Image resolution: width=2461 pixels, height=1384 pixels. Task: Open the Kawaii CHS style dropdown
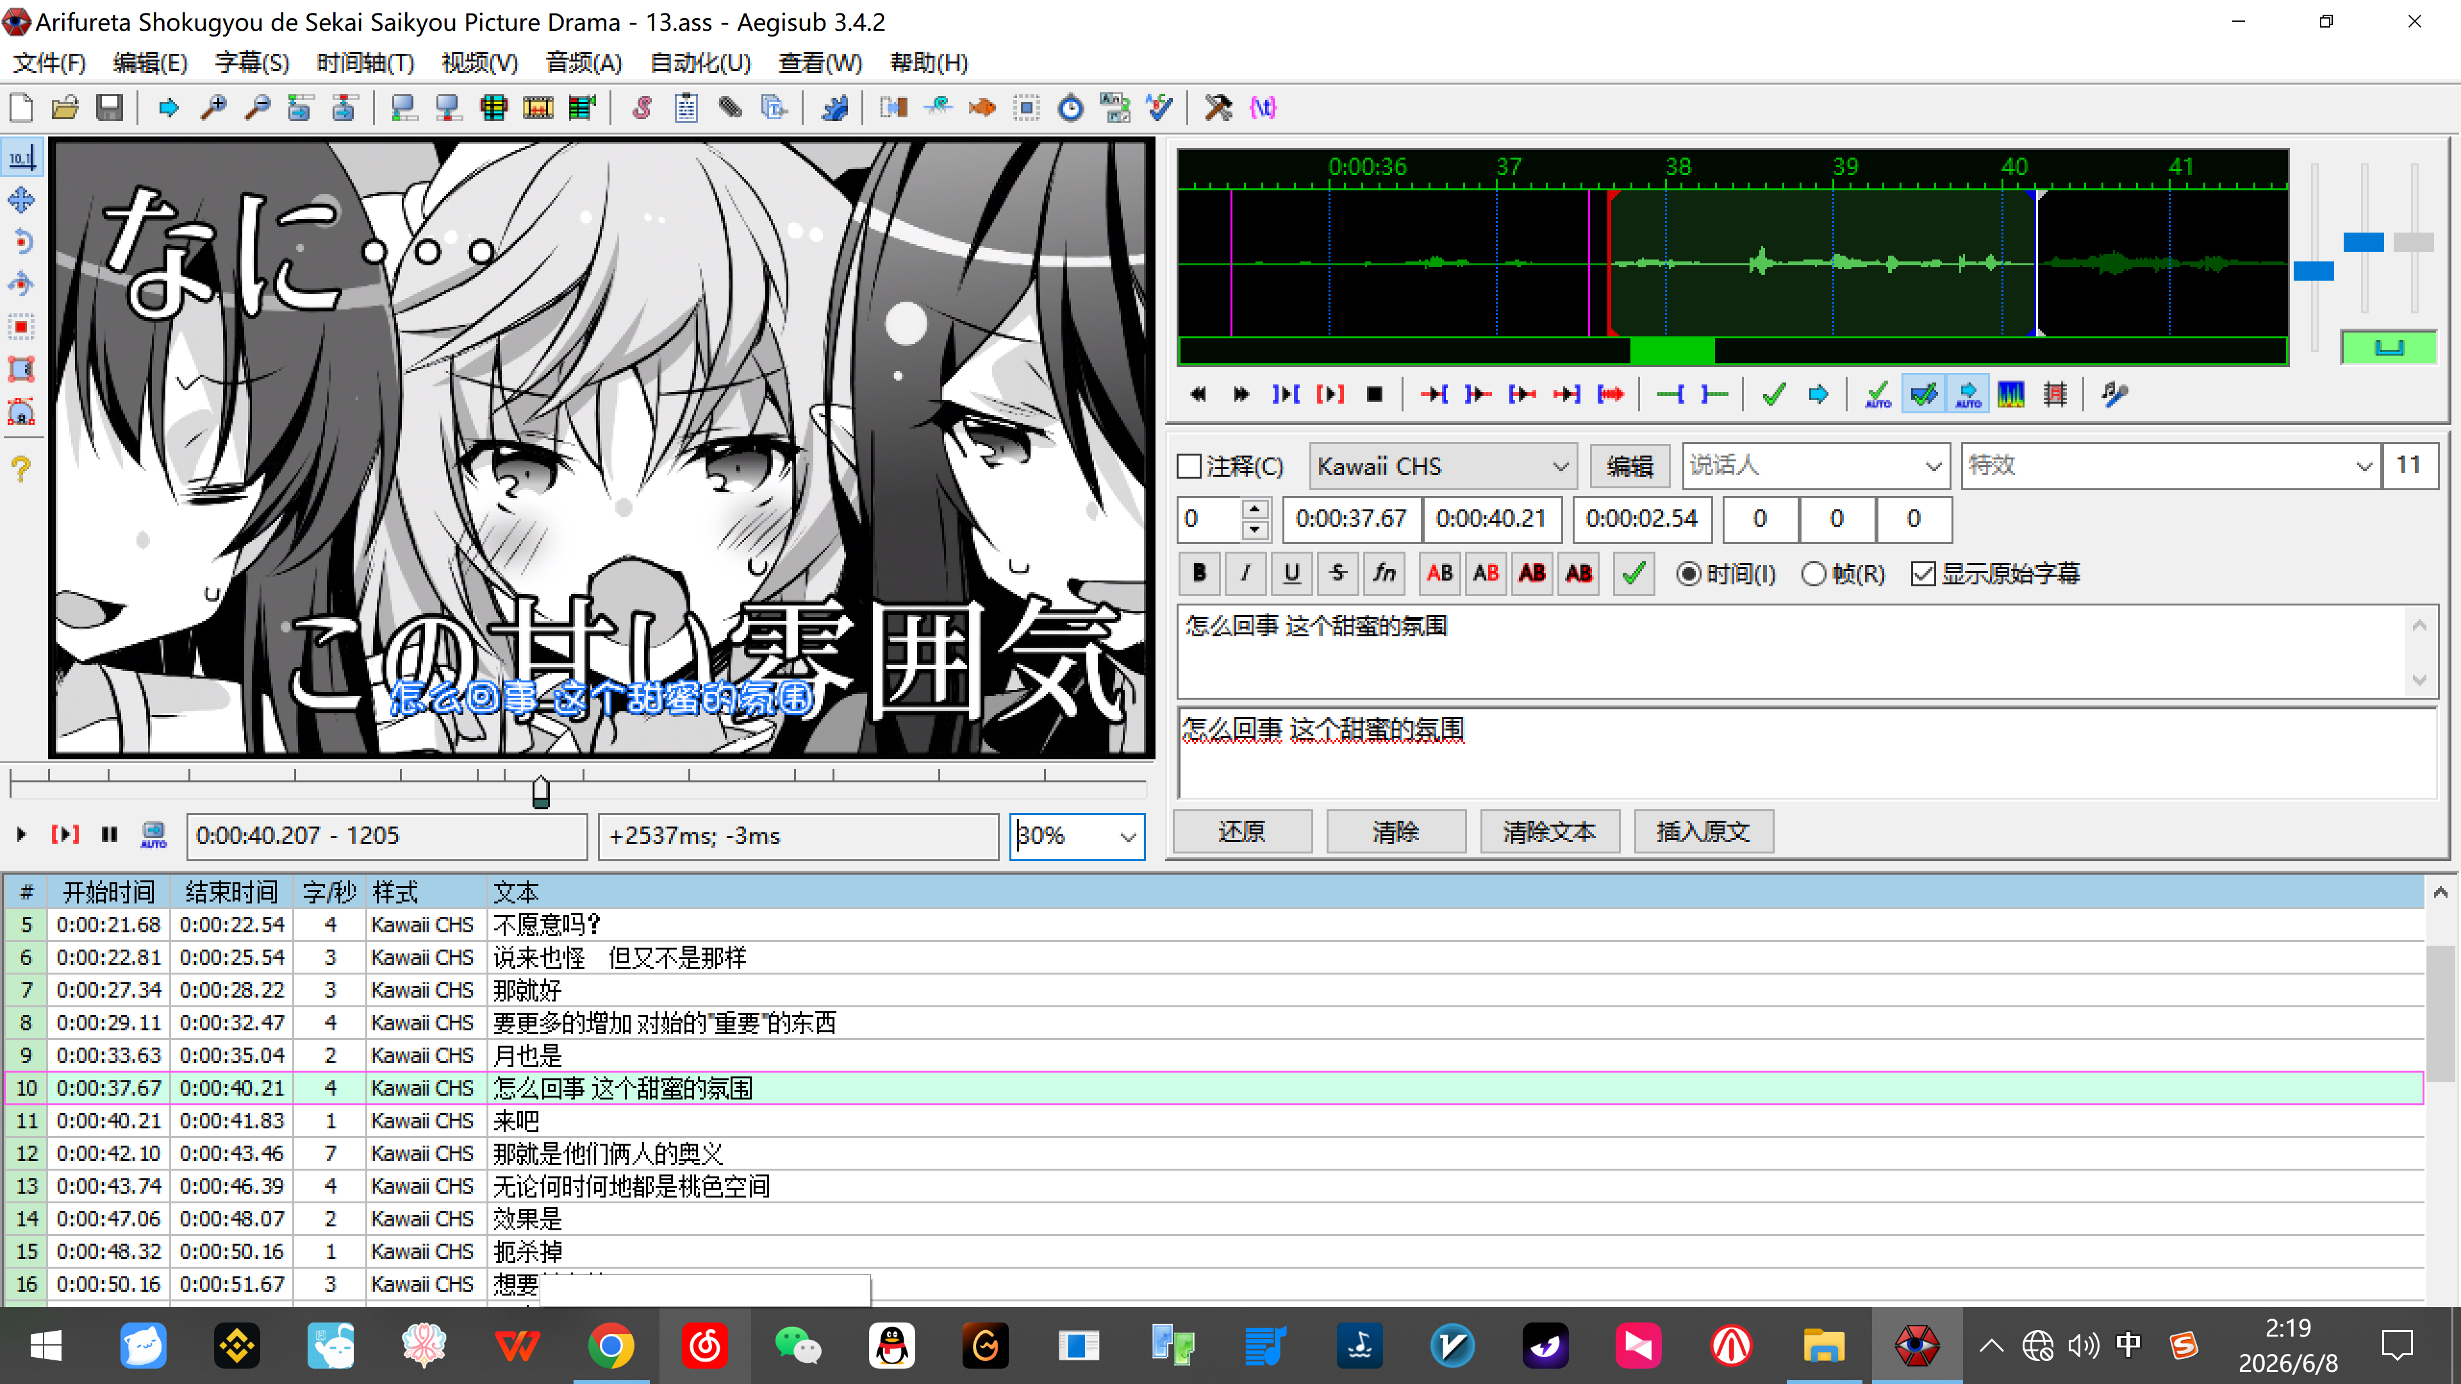coord(1443,466)
